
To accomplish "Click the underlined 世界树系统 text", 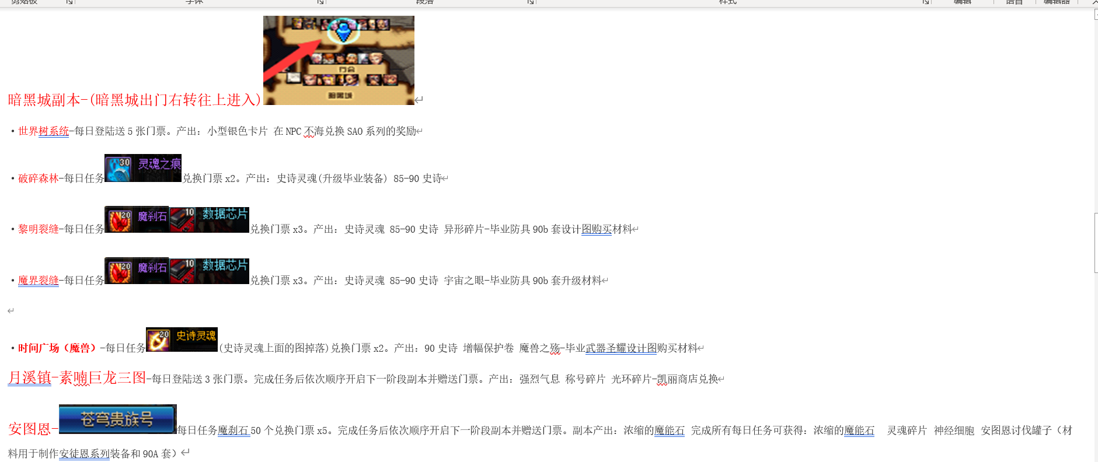I will click(44, 131).
